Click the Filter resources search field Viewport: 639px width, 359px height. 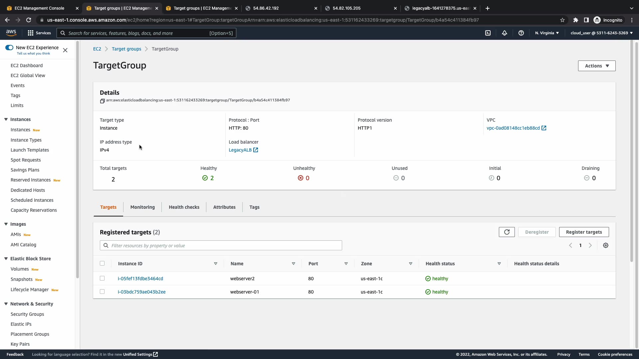[x=221, y=246]
